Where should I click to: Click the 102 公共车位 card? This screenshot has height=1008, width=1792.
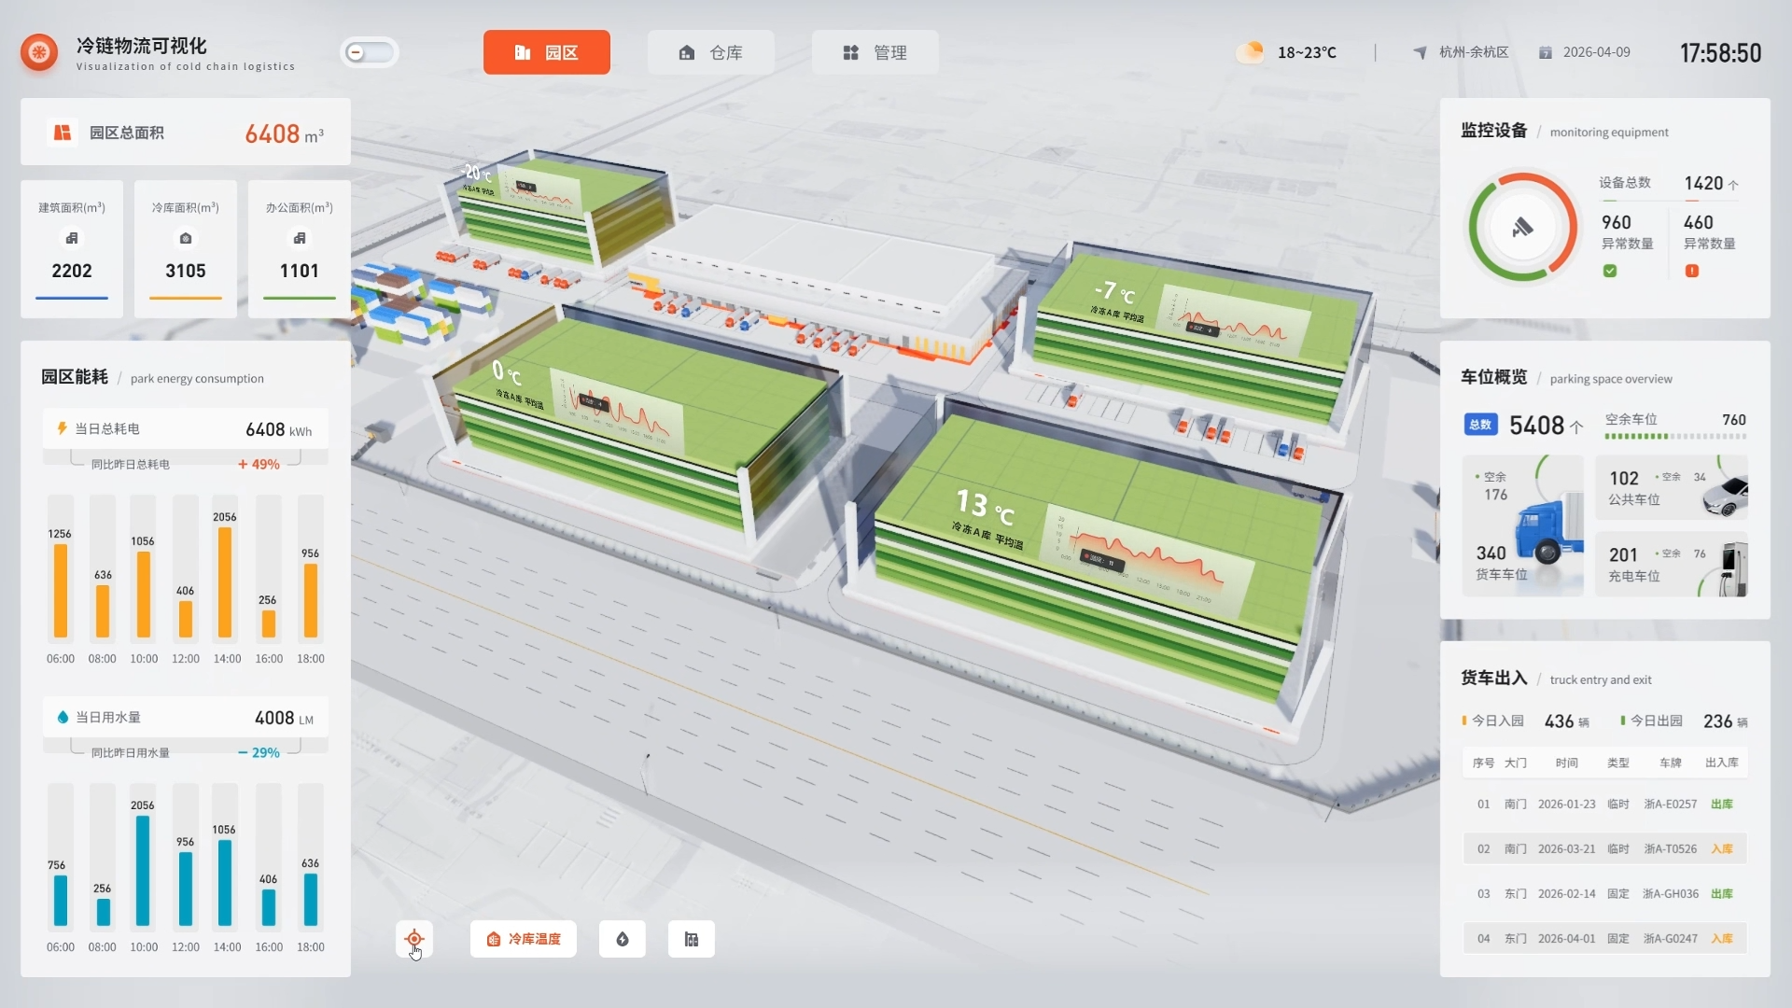click(1672, 488)
